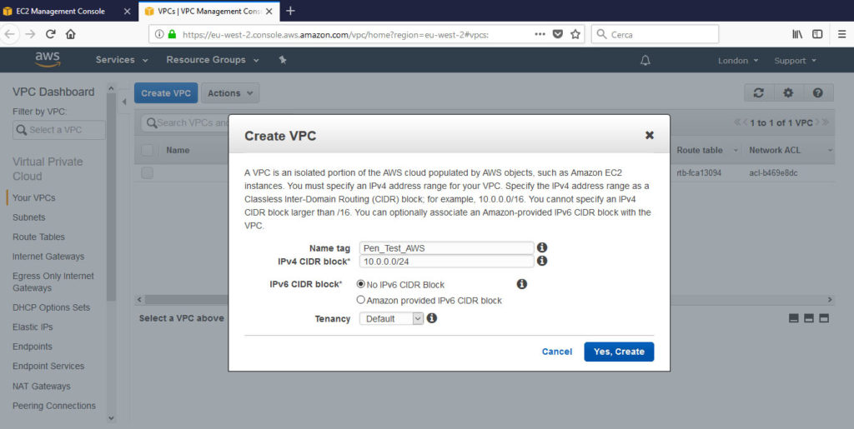Click the info icon beside Tenancy dropdown
The height and width of the screenshot is (429, 854).
432,317
